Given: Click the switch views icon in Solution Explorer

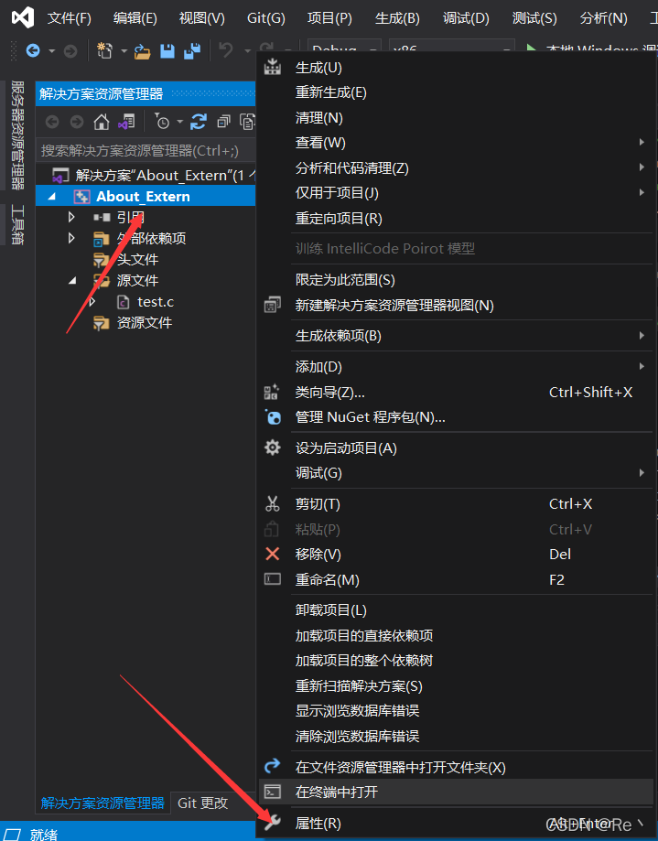Looking at the screenshot, I should coord(126,123).
